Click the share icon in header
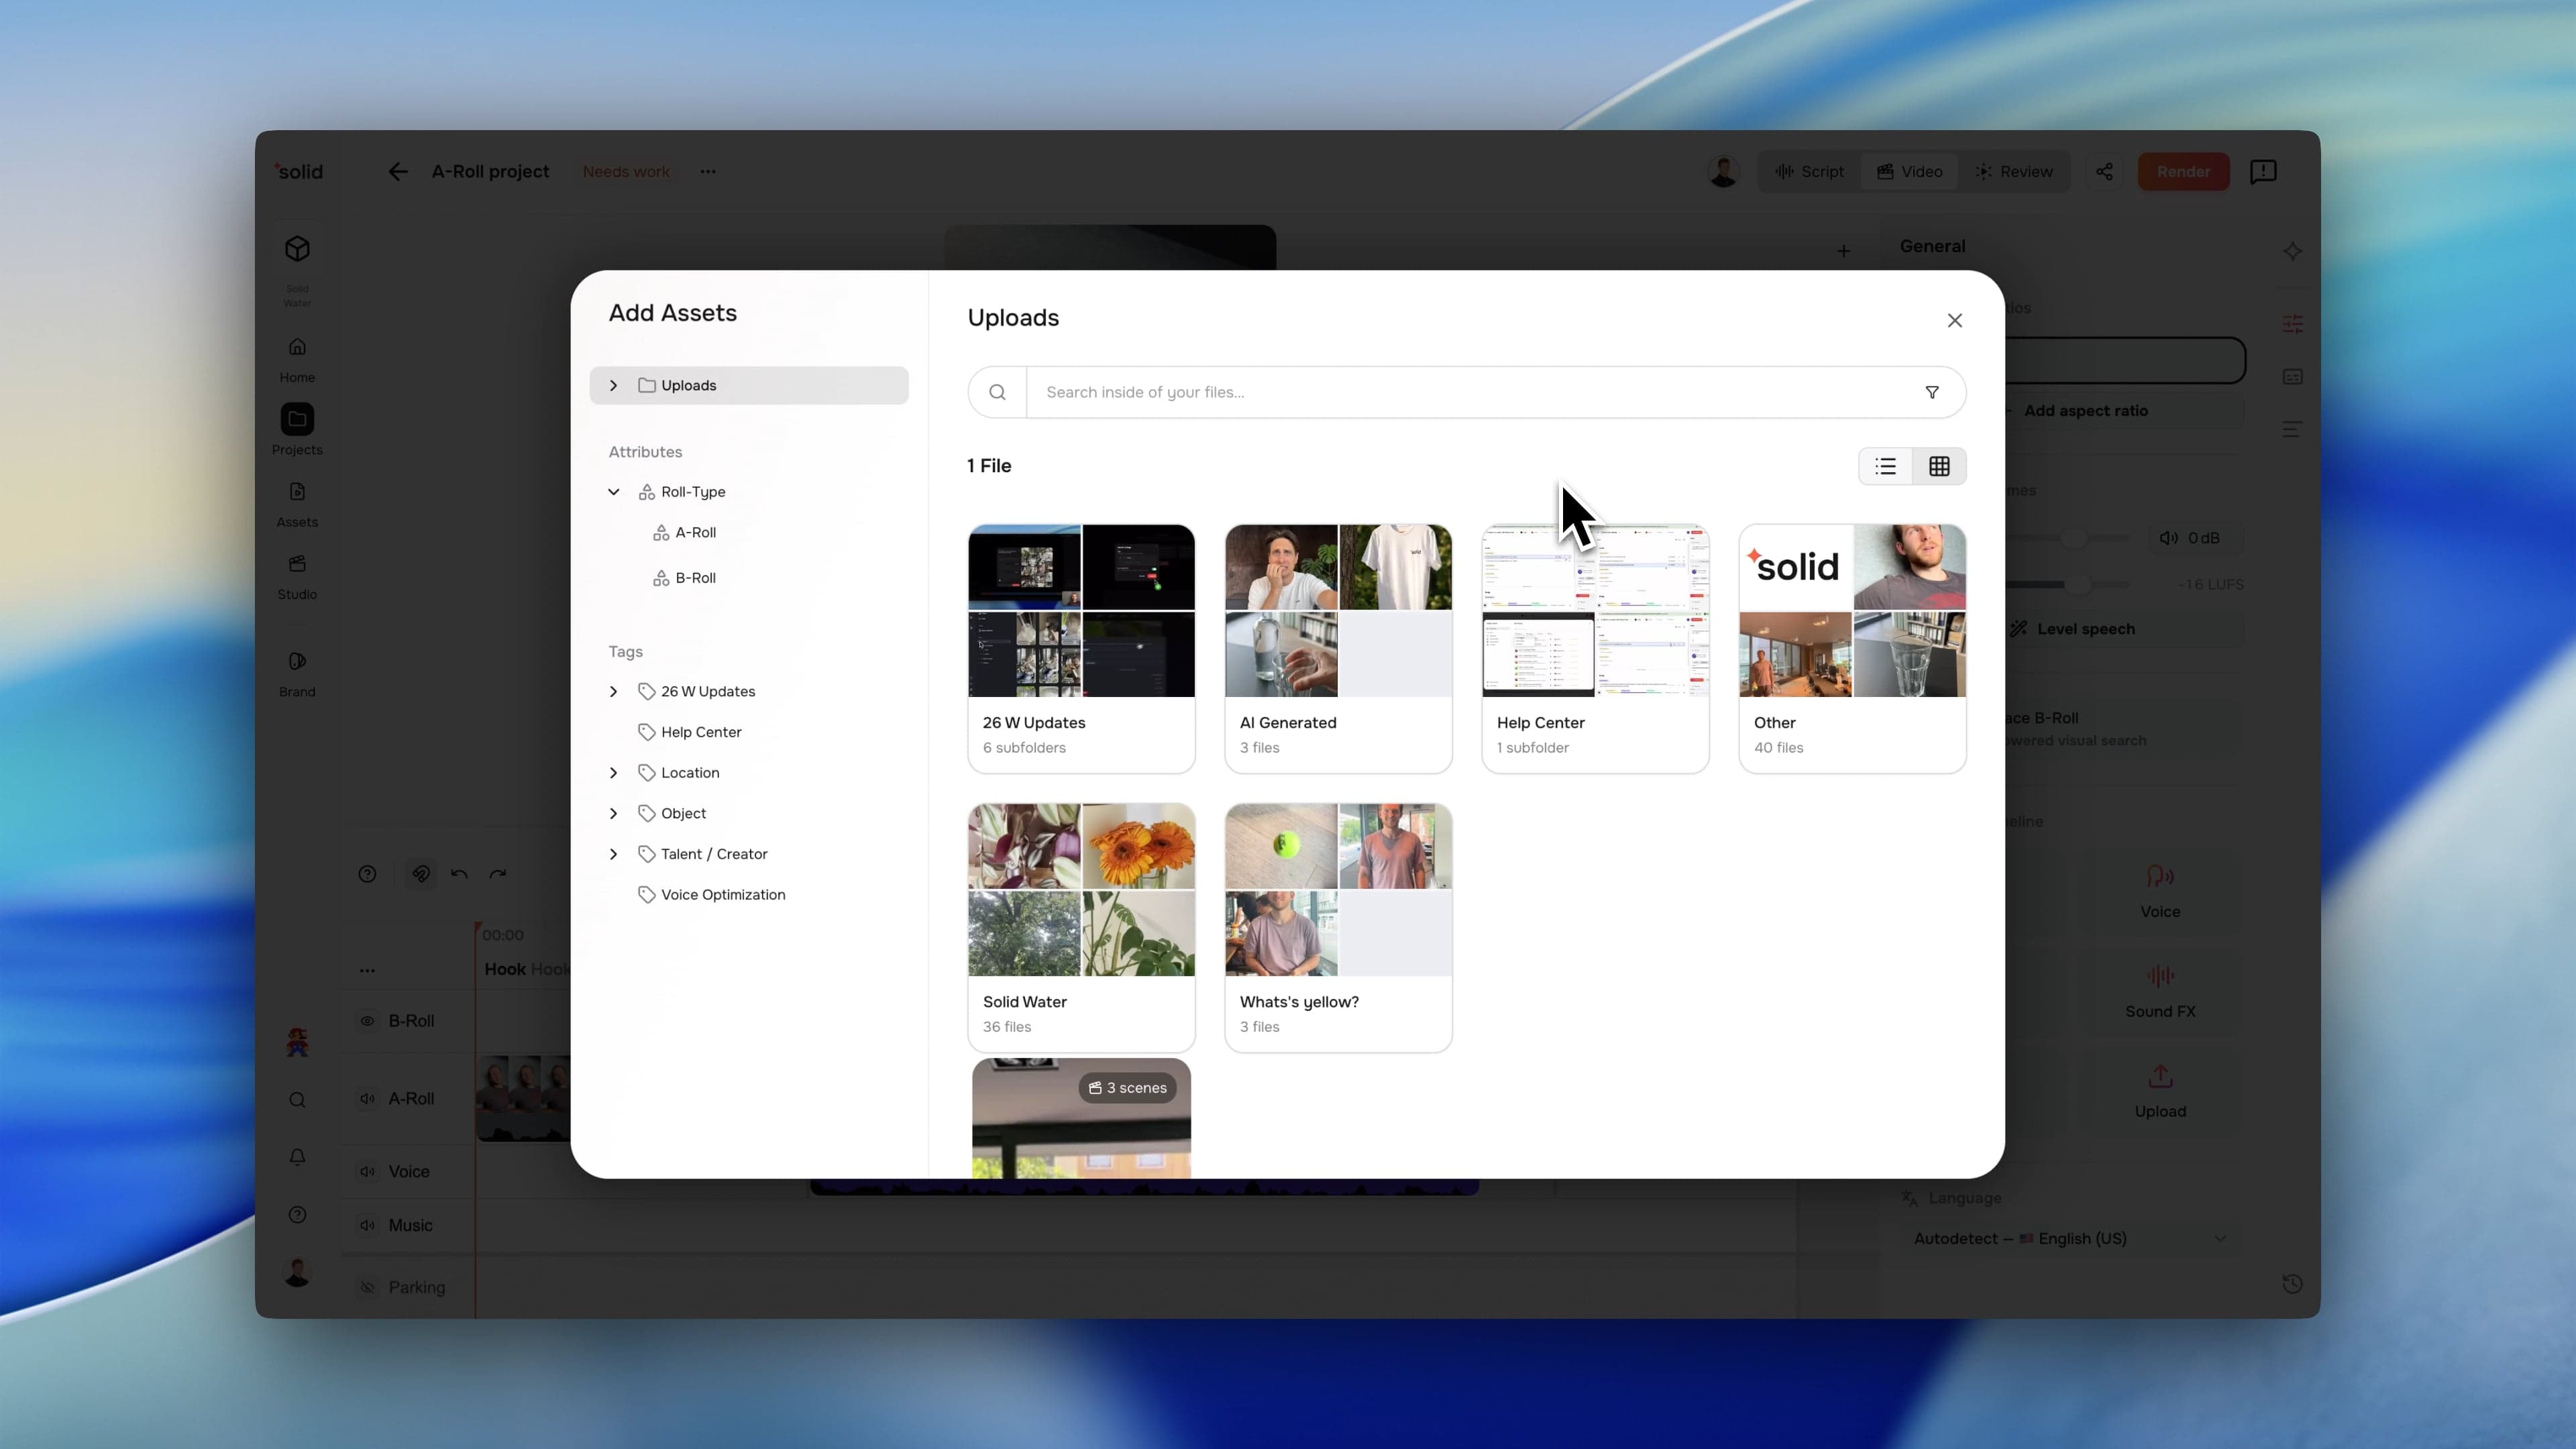2576x1449 pixels. [x=2104, y=172]
